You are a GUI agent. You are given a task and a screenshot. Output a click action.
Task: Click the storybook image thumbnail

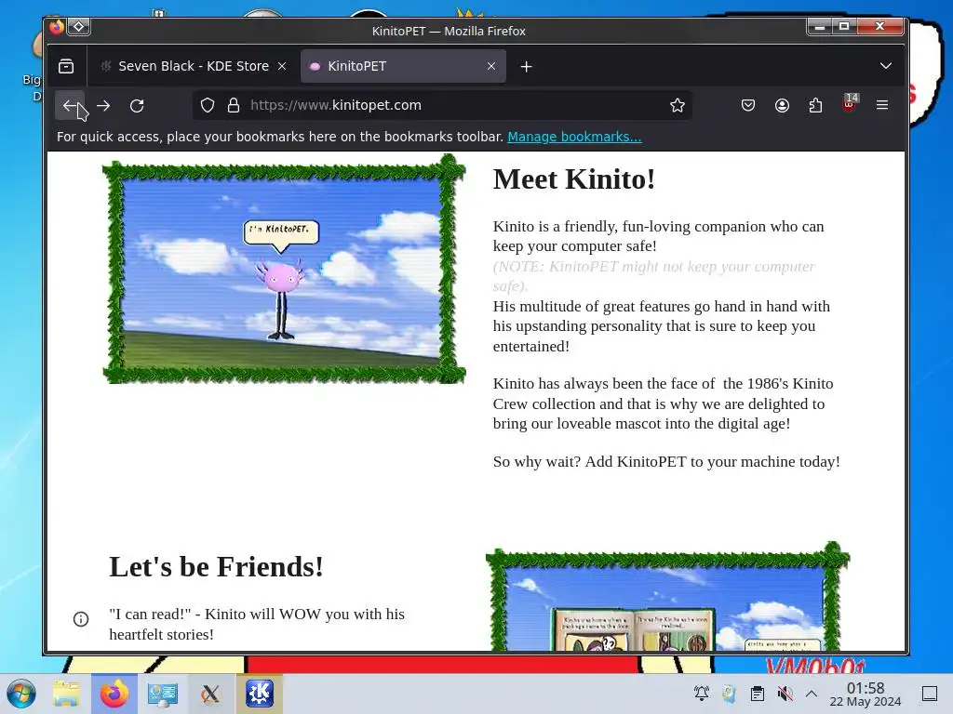point(667,598)
